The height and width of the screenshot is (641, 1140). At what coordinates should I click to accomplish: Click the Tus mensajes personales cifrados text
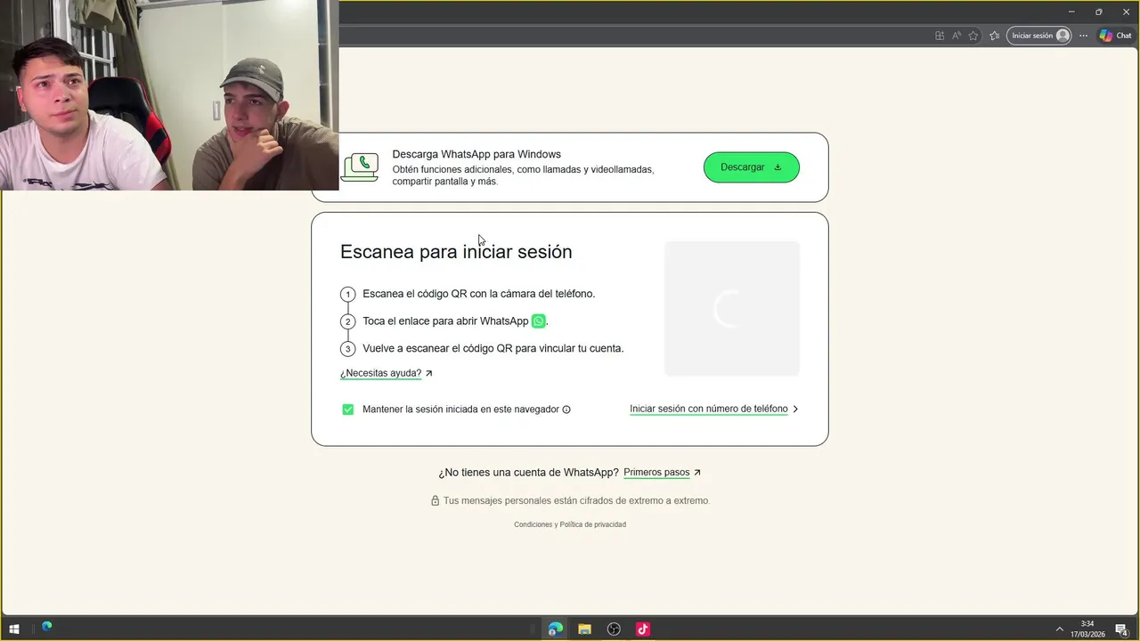[x=576, y=501]
